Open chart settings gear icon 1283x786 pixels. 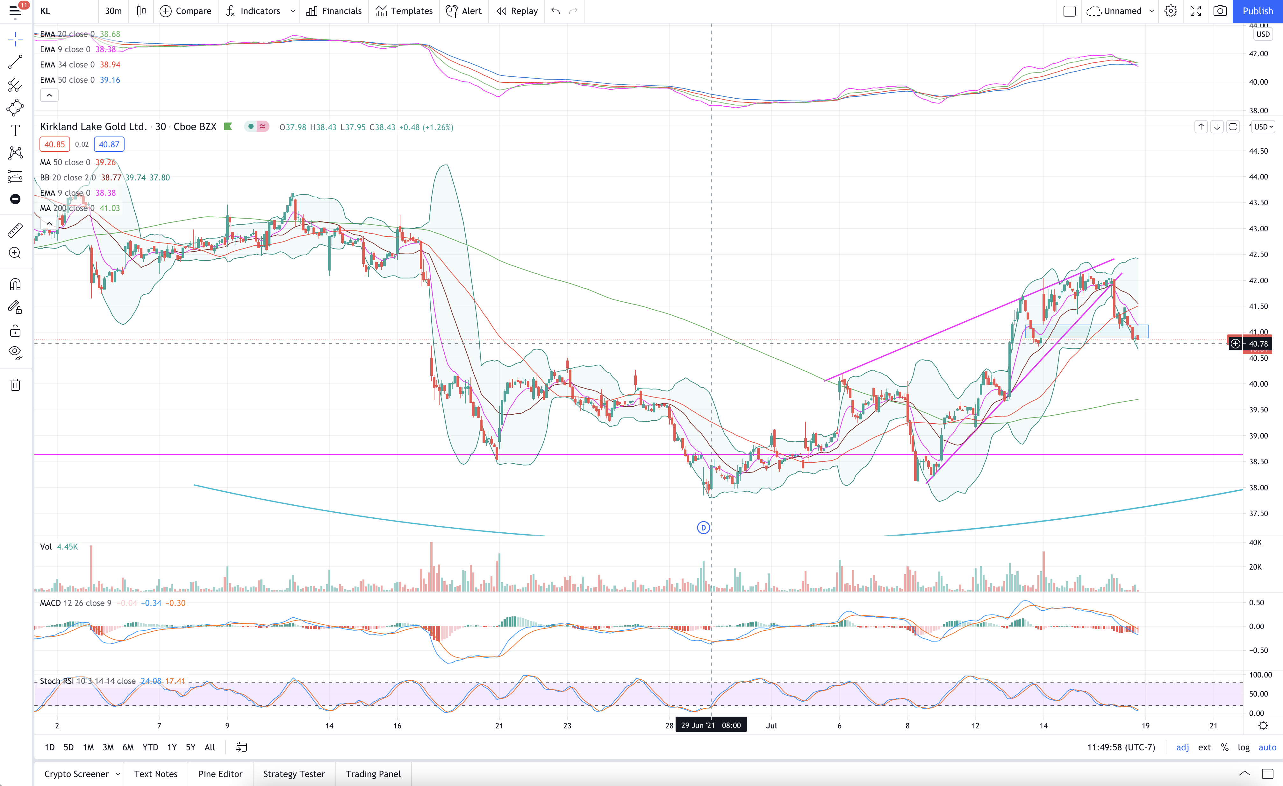click(x=1171, y=11)
